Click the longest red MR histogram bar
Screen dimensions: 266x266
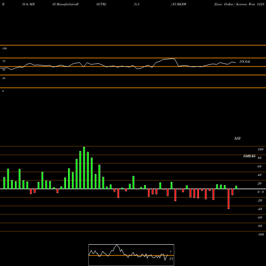click(x=229, y=199)
